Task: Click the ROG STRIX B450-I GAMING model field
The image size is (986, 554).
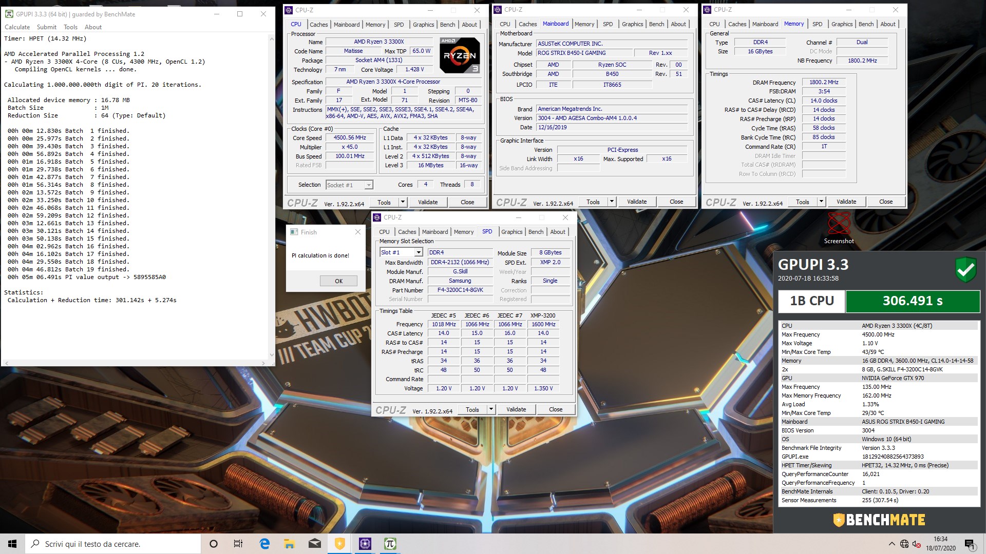Action: pyautogui.click(x=584, y=53)
